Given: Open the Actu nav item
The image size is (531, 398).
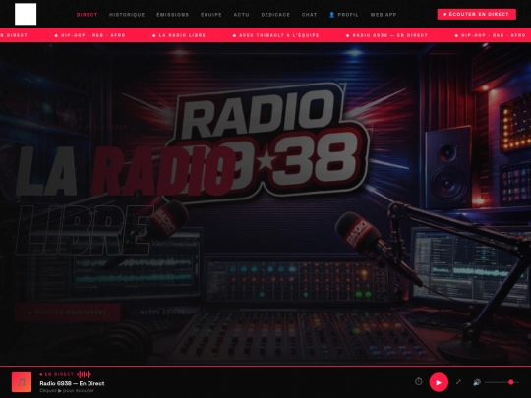Looking at the screenshot, I should [x=242, y=15].
